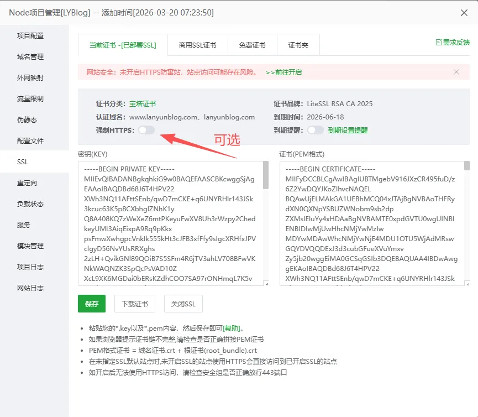Enable the 强制HTTPS toggle

tap(146, 130)
